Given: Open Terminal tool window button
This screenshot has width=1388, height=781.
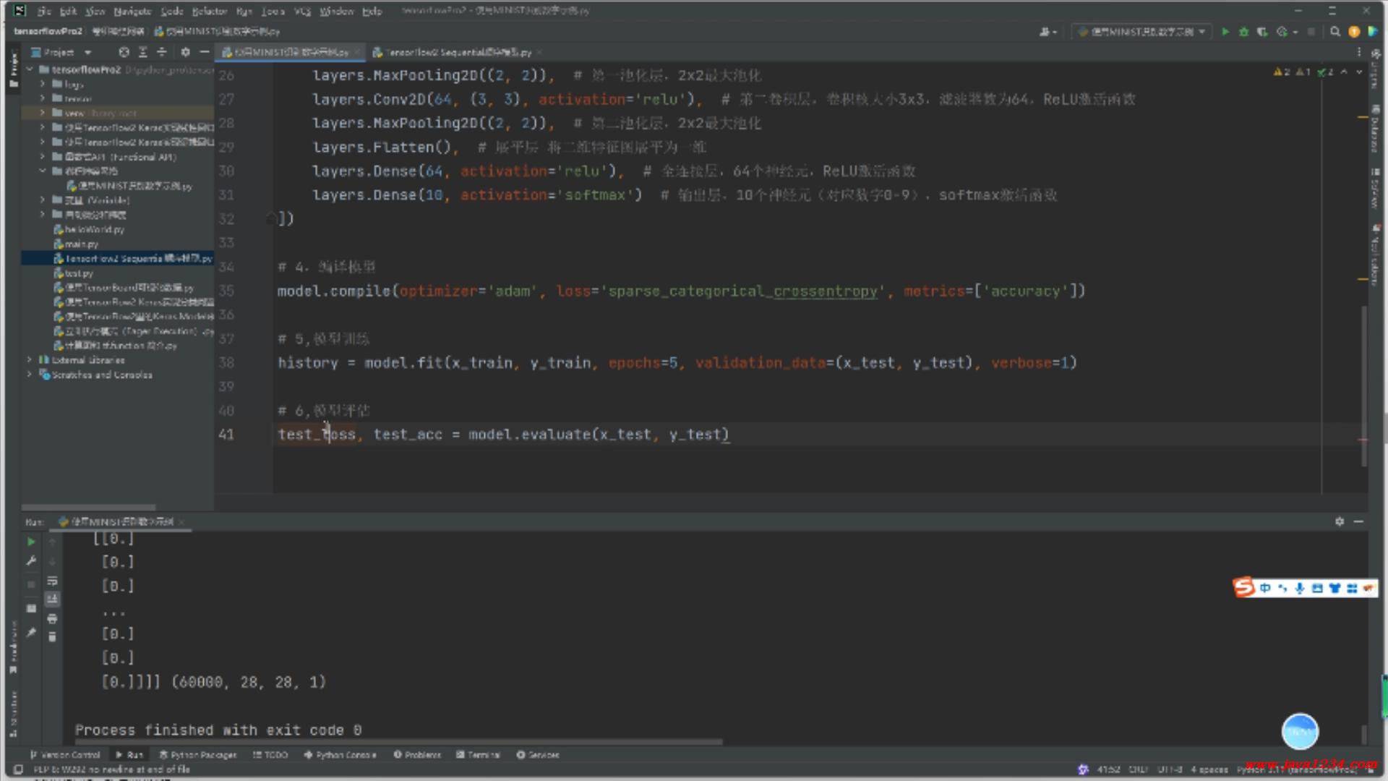Looking at the screenshot, I should [x=479, y=754].
